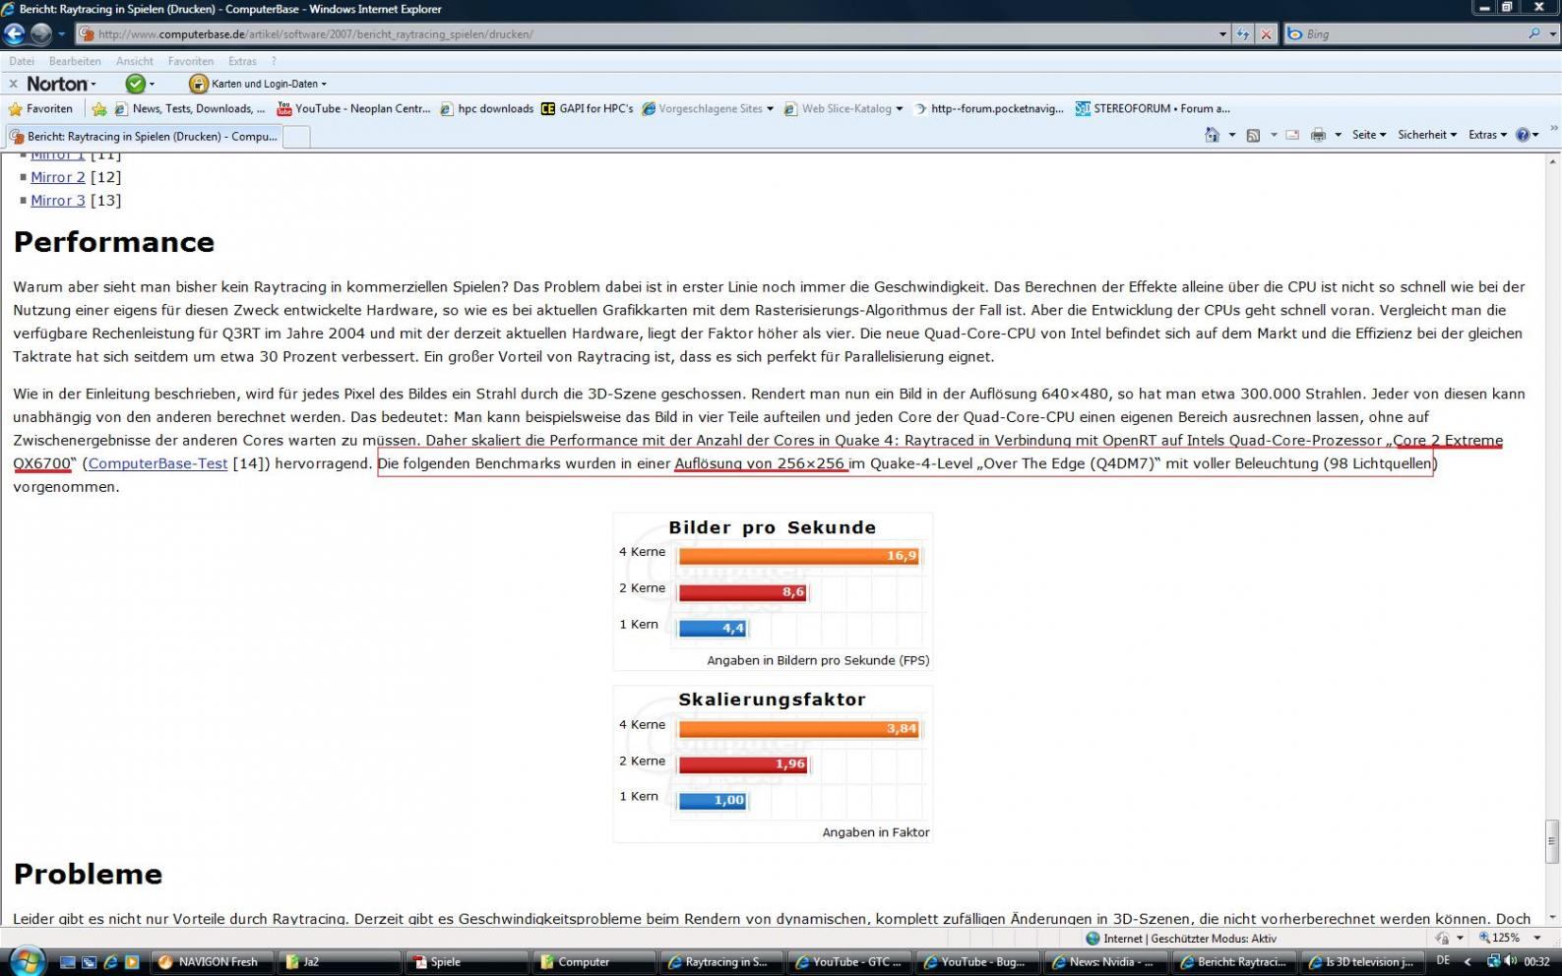Open the YouTube - Neoplan Centr... favorite

coord(354,109)
